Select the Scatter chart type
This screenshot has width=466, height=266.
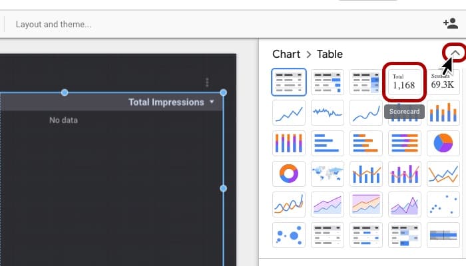coord(443,205)
